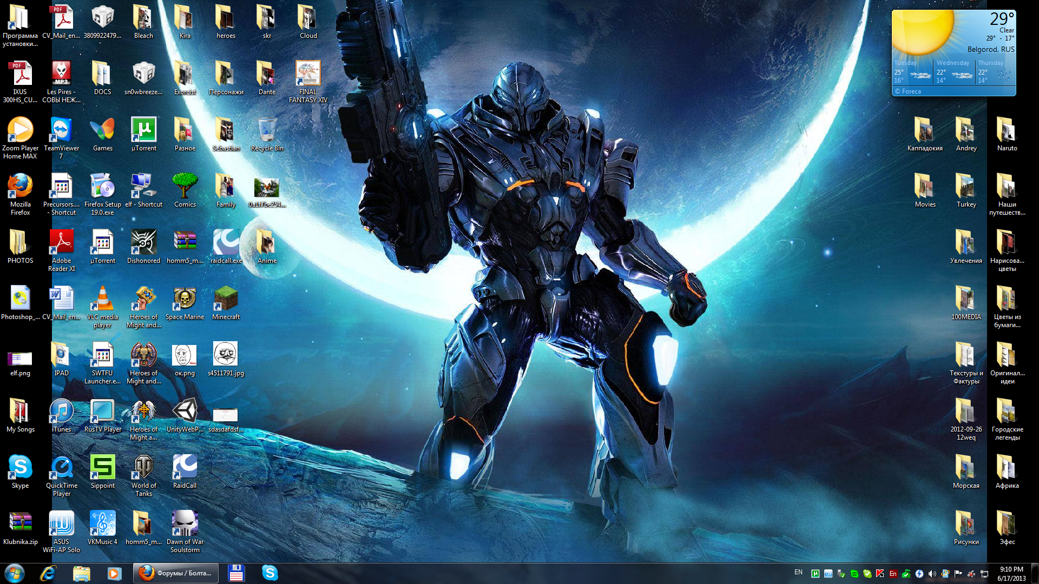Open the homm5_m... RAR archive near Dishonored
Image resolution: width=1039 pixels, height=584 pixels.
tap(185, 242)
